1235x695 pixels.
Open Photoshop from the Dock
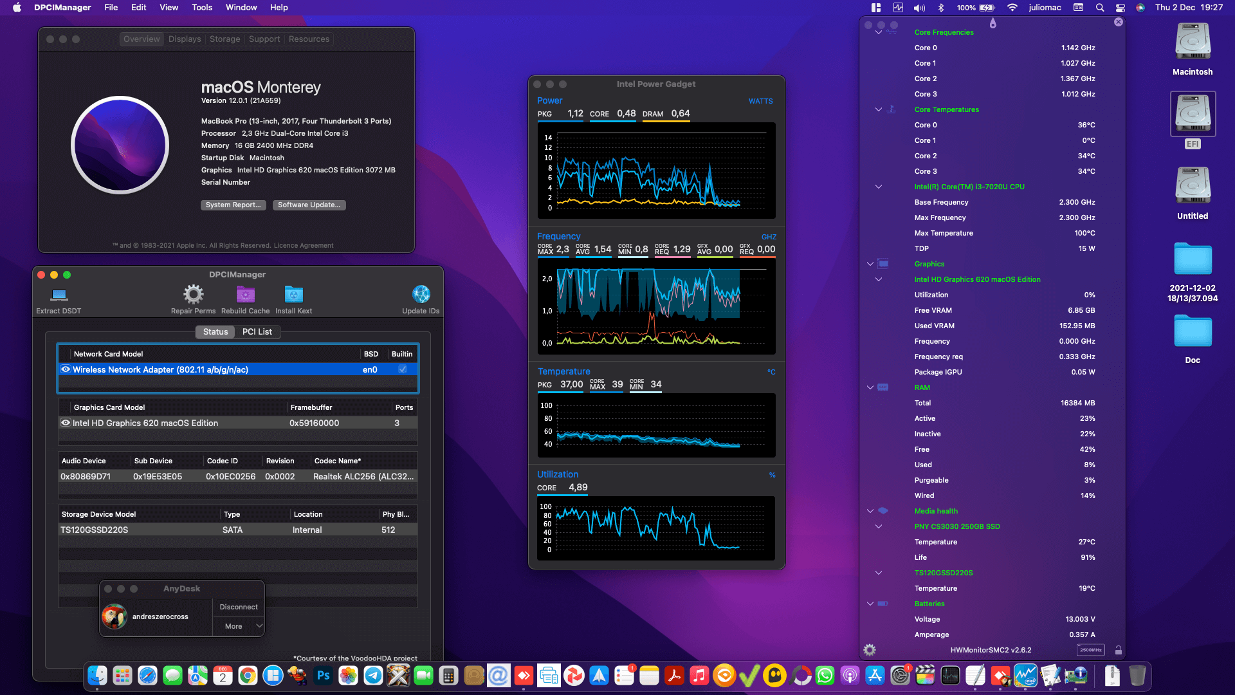pos(323,676)
